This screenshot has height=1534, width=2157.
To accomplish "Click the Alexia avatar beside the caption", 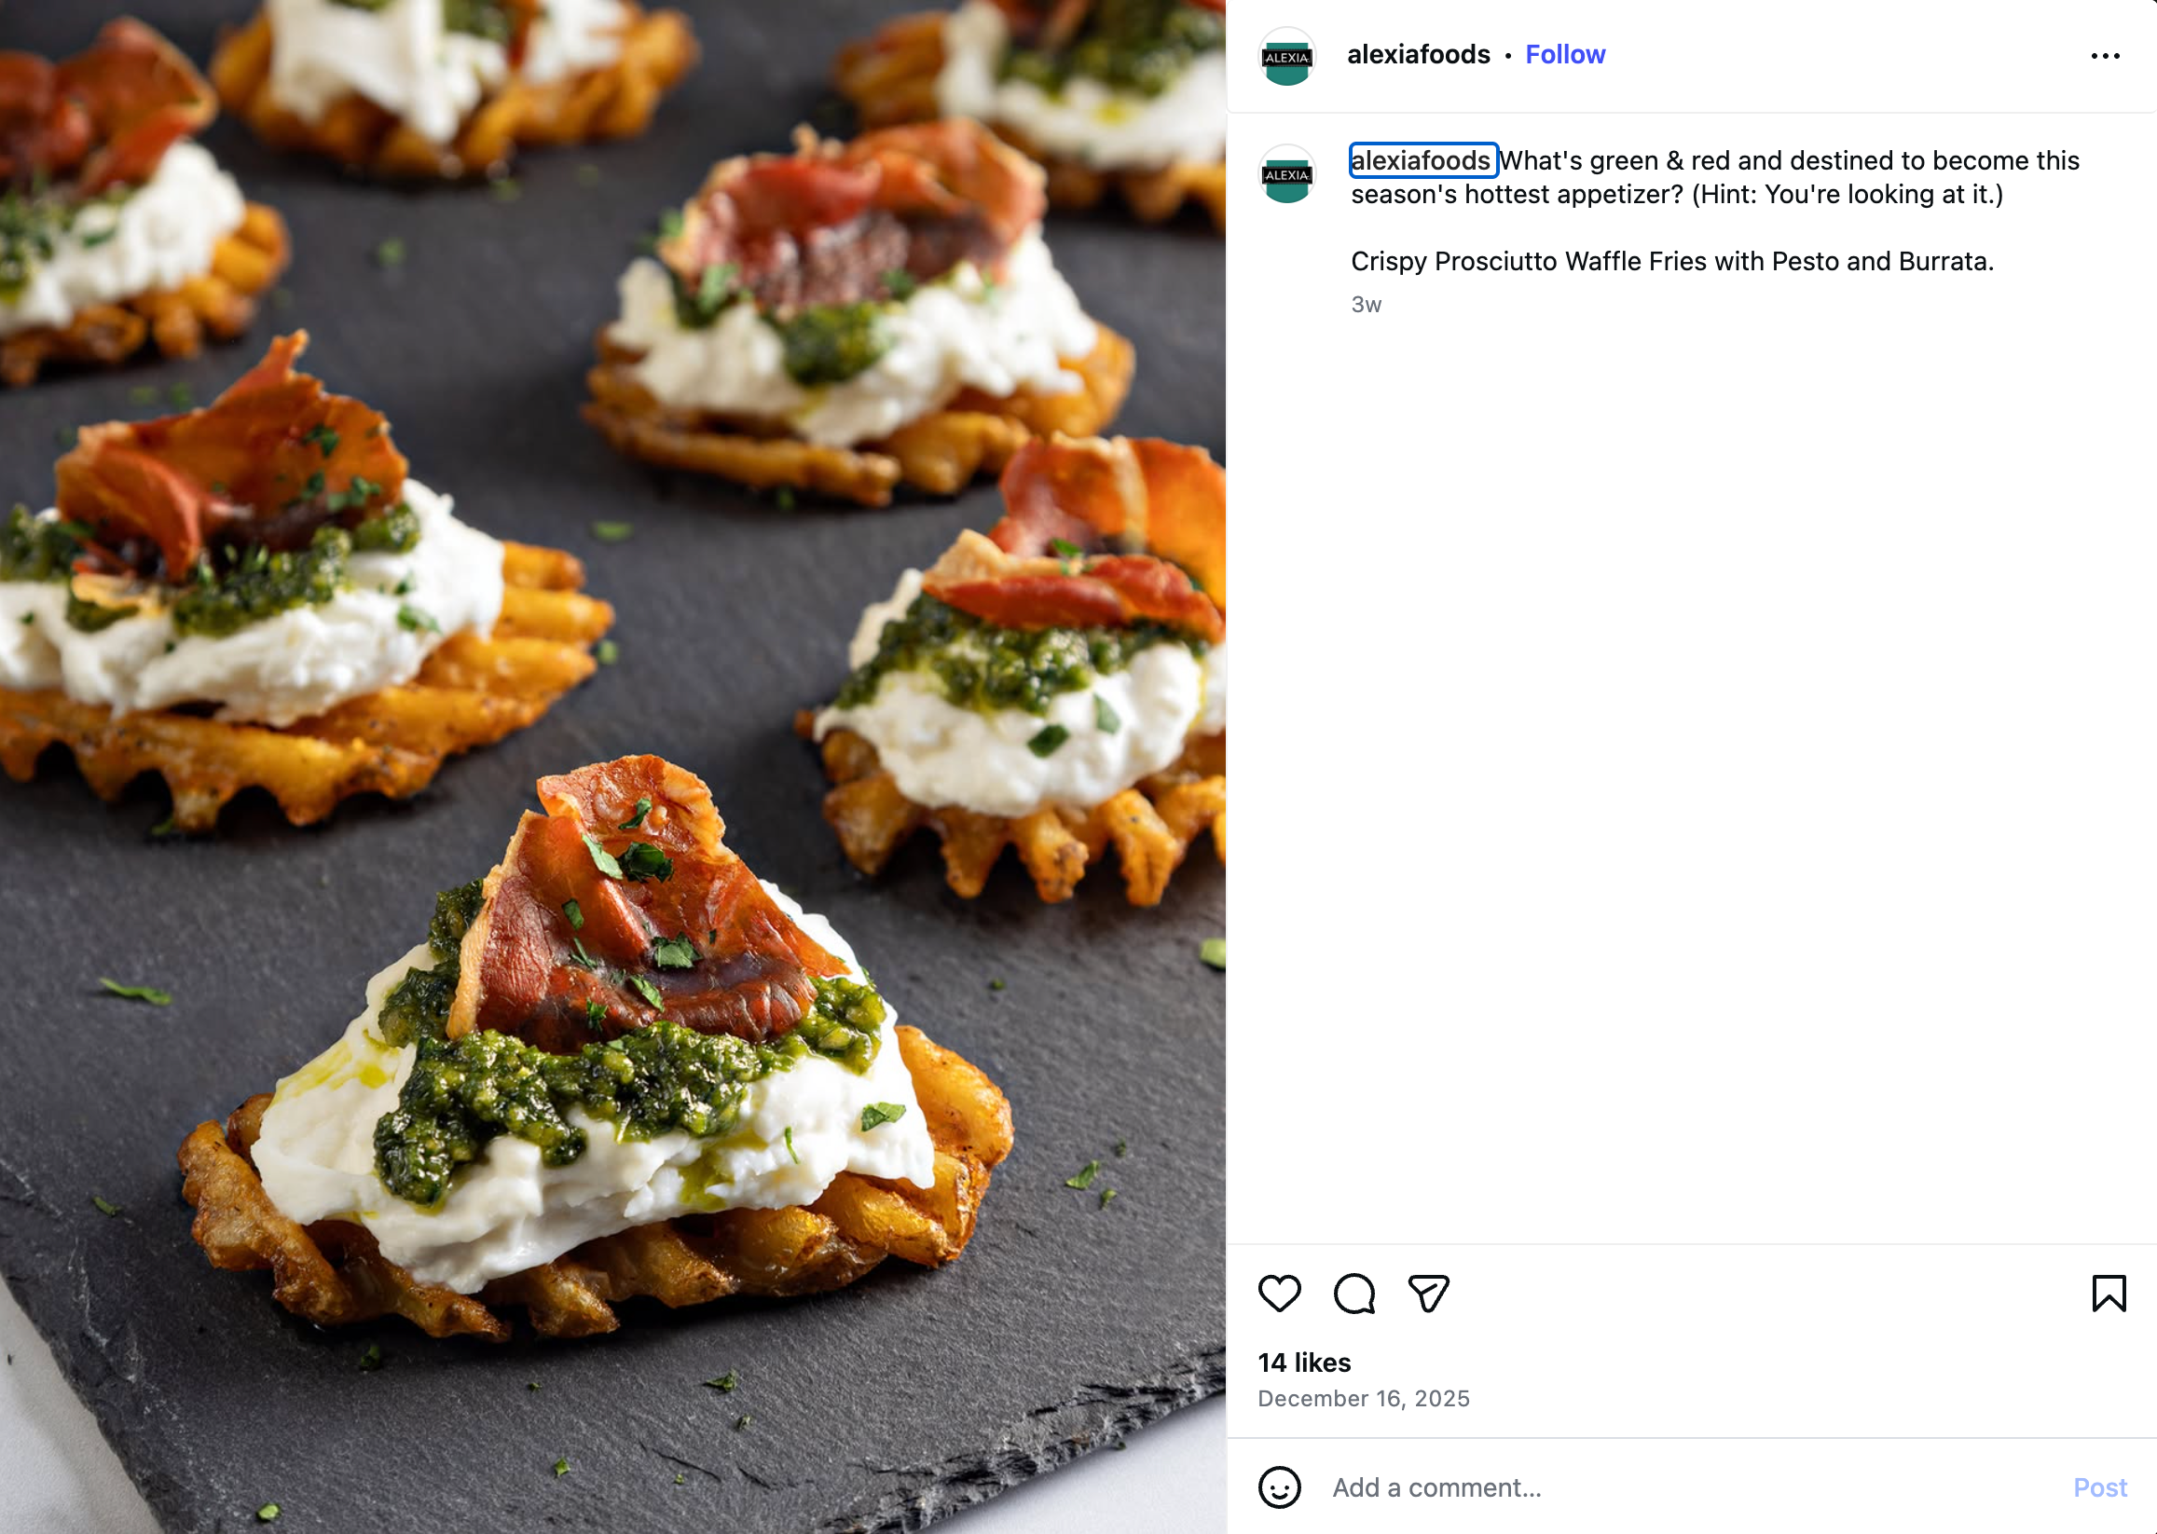I will (x=1286, y=173).
